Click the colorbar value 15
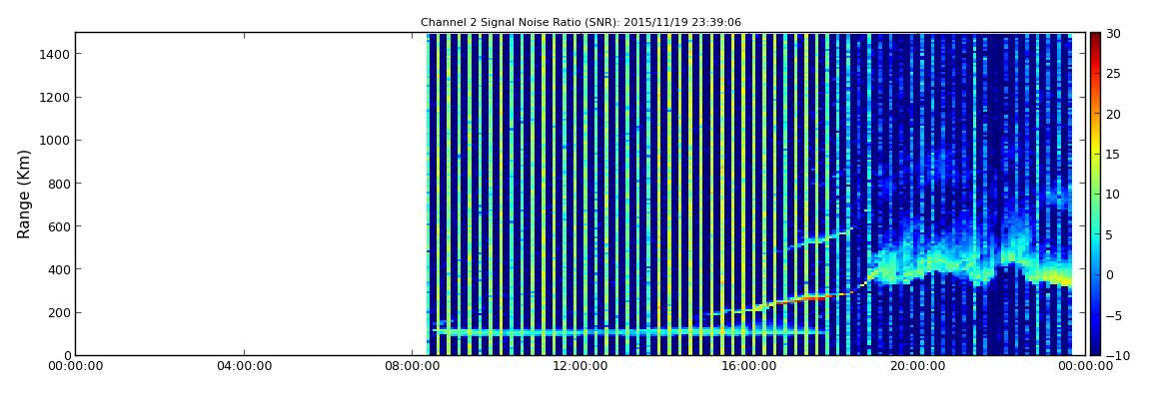 point(1114,154)
